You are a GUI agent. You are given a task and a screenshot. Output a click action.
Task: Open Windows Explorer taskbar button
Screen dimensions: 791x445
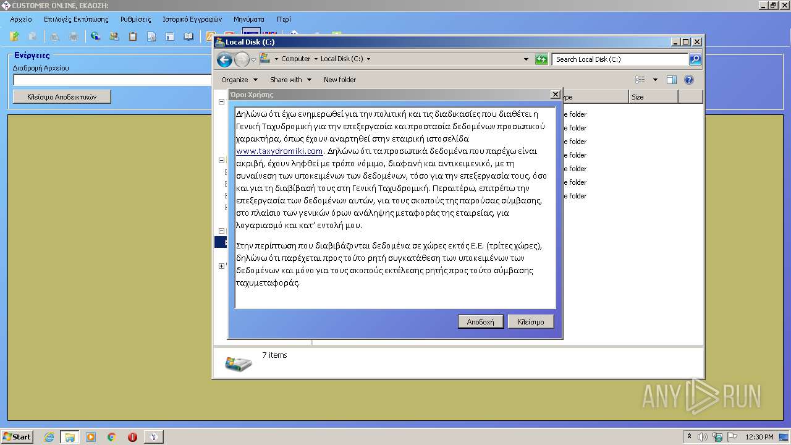[x=70, y=437]
